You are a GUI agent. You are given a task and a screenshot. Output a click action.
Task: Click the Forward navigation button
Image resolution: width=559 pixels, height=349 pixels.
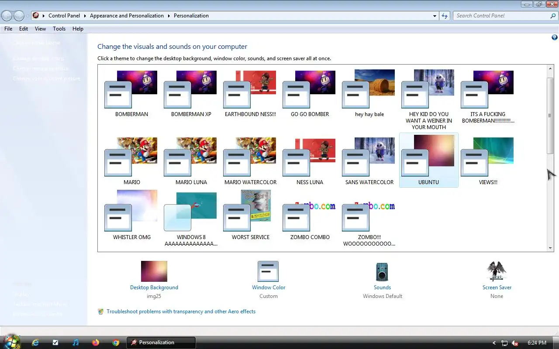pos(19,16)
